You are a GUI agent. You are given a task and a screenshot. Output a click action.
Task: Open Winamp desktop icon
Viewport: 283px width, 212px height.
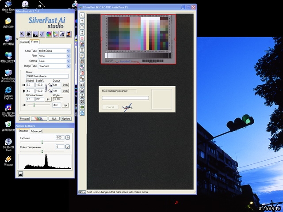(8, 161)
